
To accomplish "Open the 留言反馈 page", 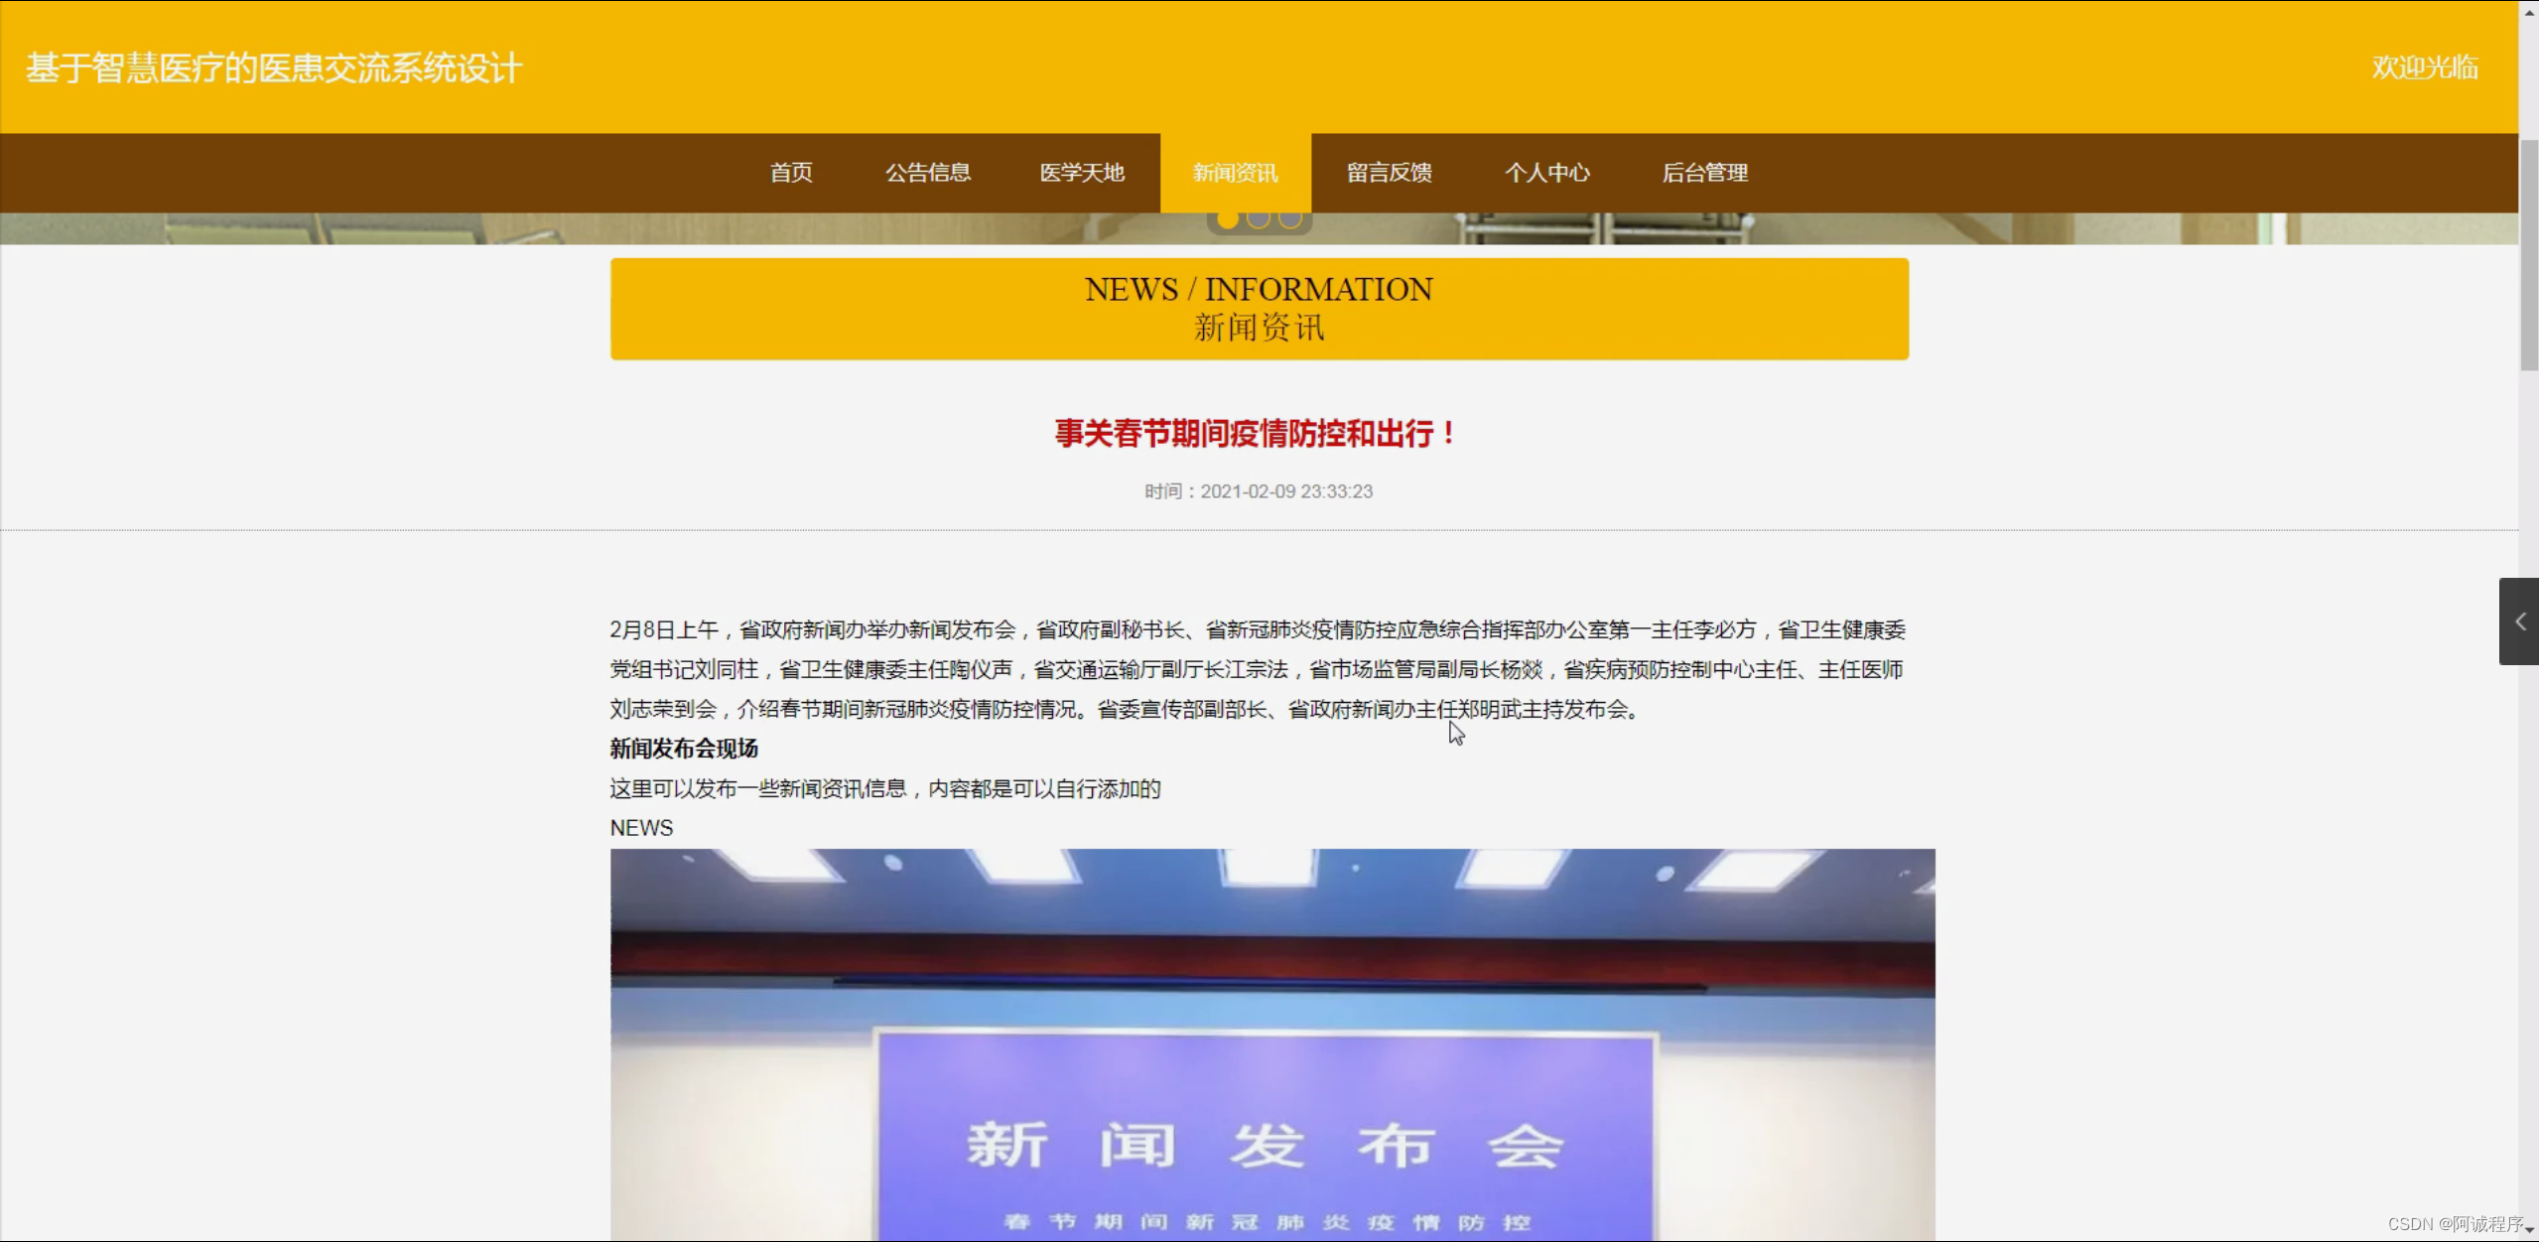I will [x=1389, y=173].
